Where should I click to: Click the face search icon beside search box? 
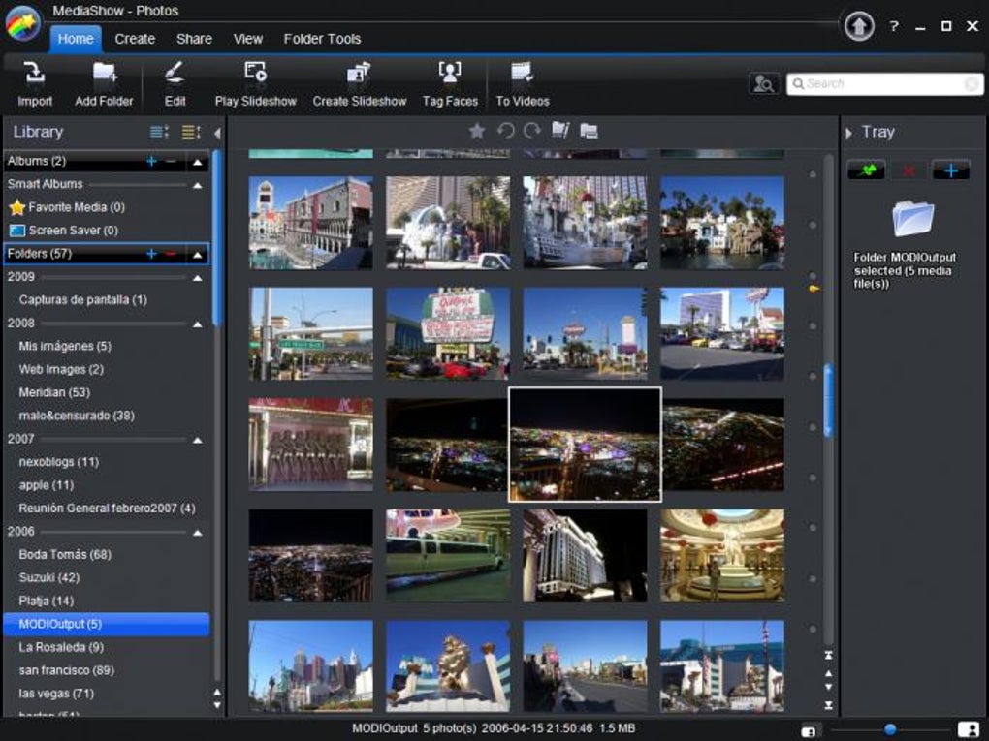click(x=764, y=84)
